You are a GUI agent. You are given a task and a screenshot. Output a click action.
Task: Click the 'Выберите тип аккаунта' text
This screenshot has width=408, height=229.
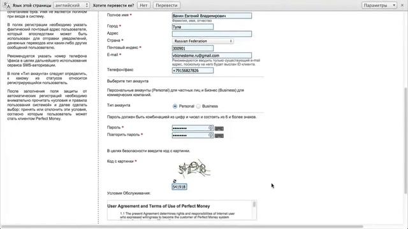tap(127, 81)
